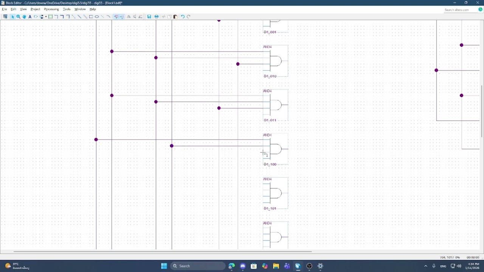Open OBS Studio from the taskbar
484x272 pixels.
(309, 266)
